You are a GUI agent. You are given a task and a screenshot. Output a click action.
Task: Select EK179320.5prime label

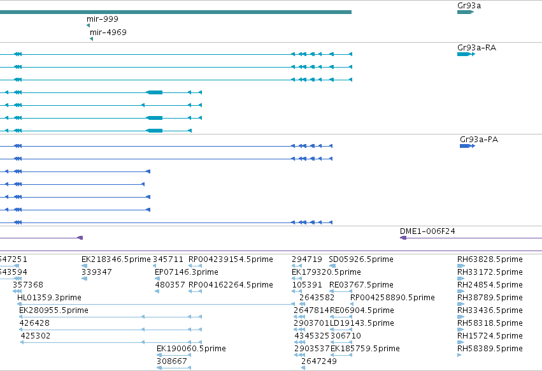click(x=326, y=272)
